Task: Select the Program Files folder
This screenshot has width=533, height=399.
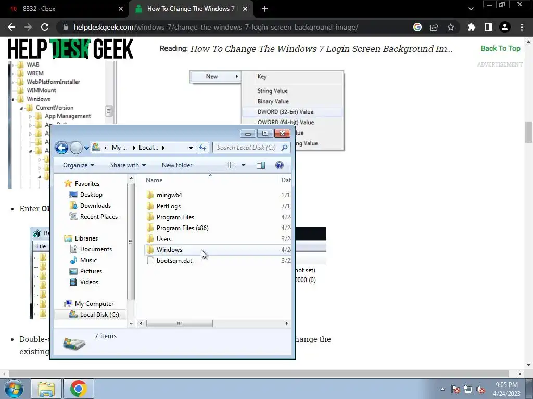Action: [171, 217]
